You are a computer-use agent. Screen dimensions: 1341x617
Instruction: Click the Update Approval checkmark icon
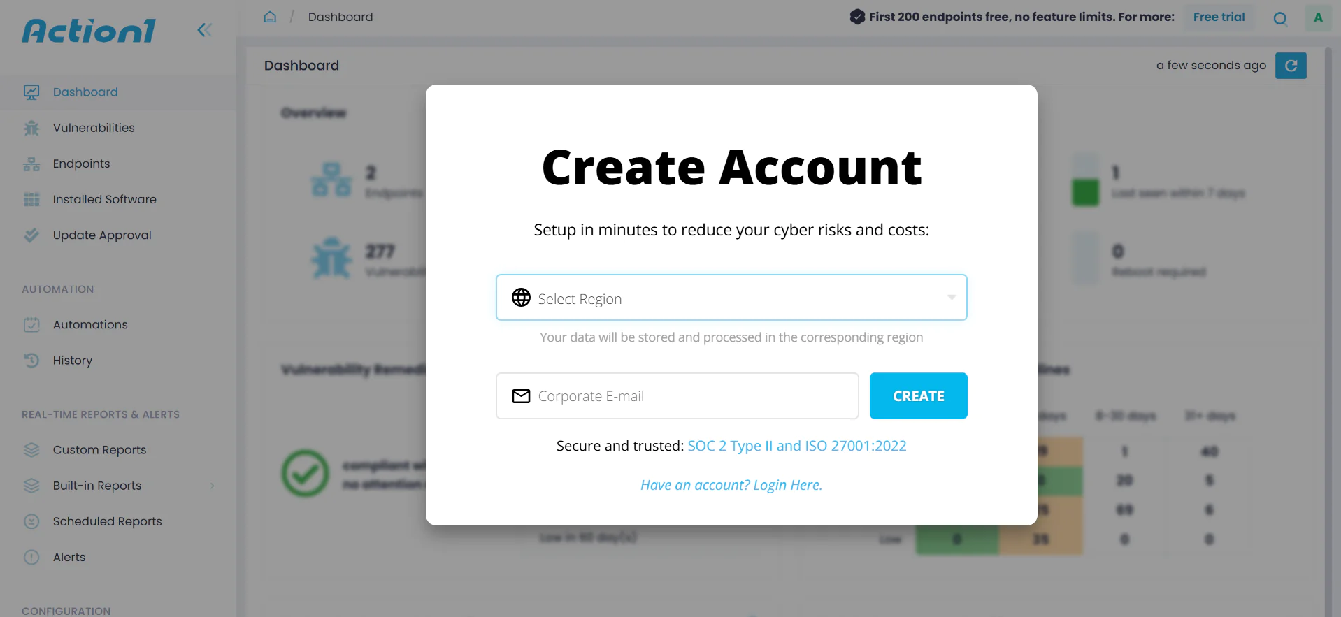click(31, 235)
